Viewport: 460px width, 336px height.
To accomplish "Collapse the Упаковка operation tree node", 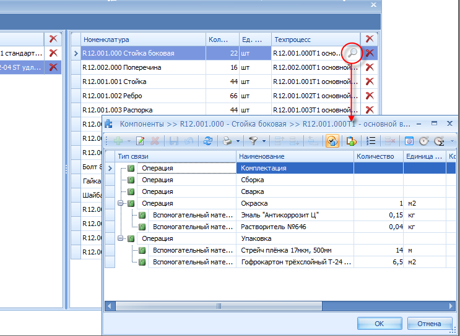I will pos(120,238).
